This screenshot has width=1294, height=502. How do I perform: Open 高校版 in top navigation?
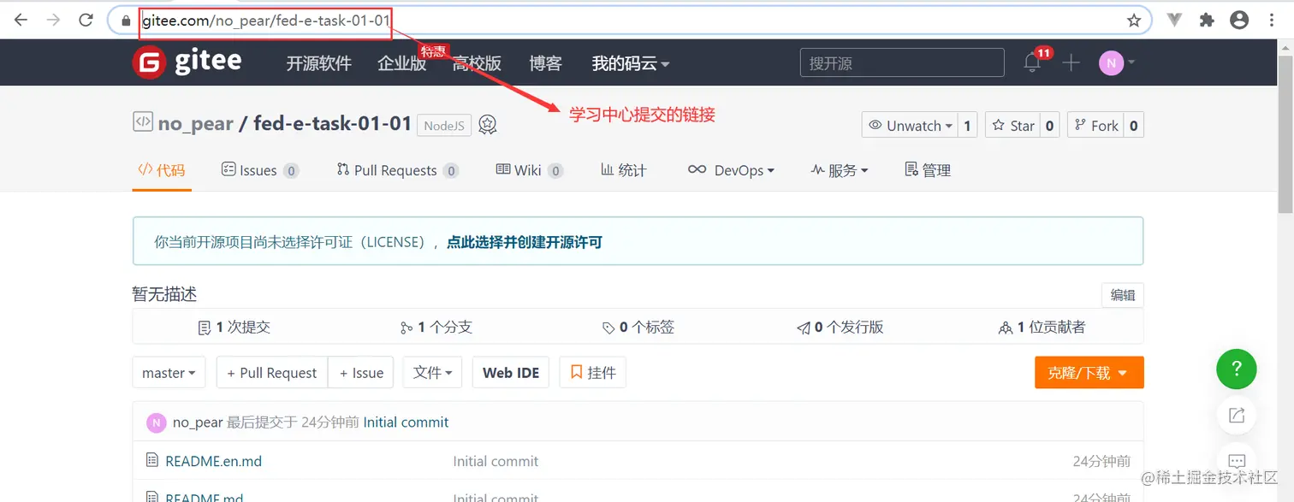(477, 63)
